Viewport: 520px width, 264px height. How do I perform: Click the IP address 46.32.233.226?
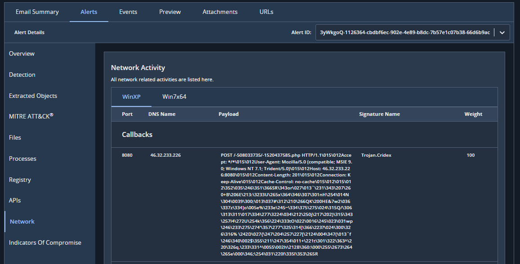click(165, 155)
